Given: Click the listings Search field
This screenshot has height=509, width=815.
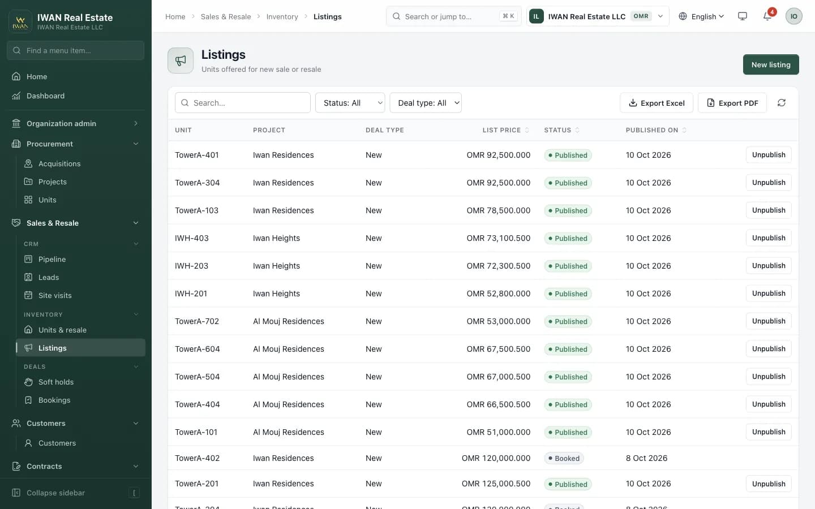Looking at the screenshot, I should [243, 103].
